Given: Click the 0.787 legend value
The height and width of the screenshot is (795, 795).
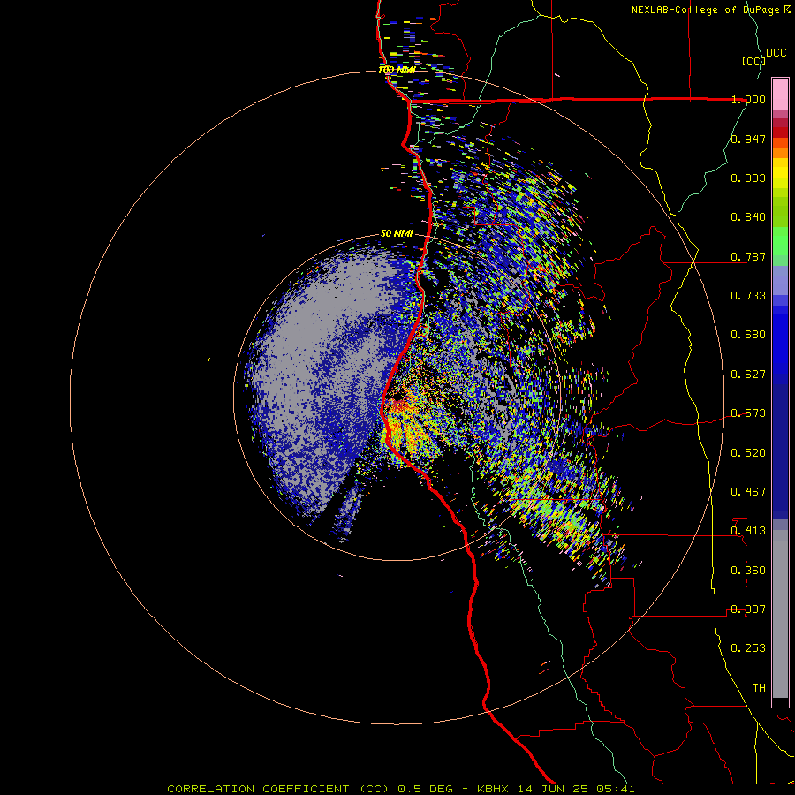Looking at the screenshot, I should coord(748,256).
